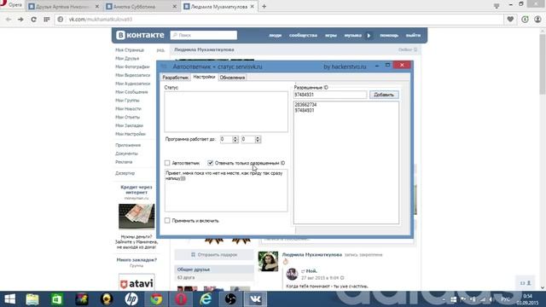The image size is (546, 307).
Task: Click the Разрешенные ID input field
Action: [x=330, y=95]
